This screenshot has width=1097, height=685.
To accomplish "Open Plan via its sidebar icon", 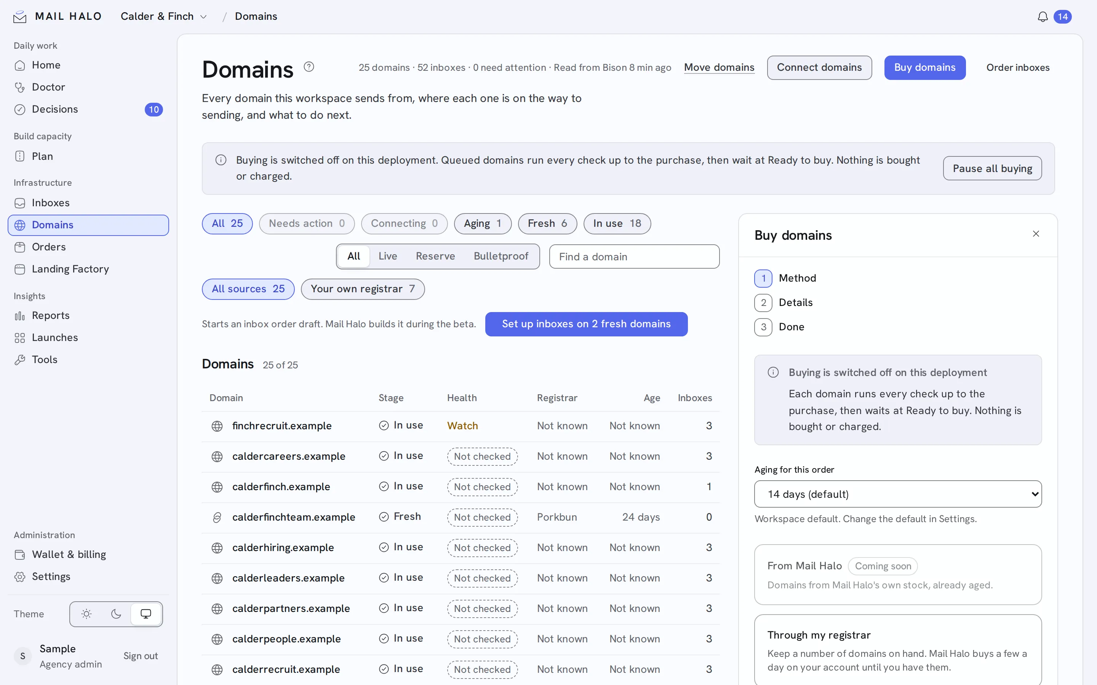I will point(20,156).
